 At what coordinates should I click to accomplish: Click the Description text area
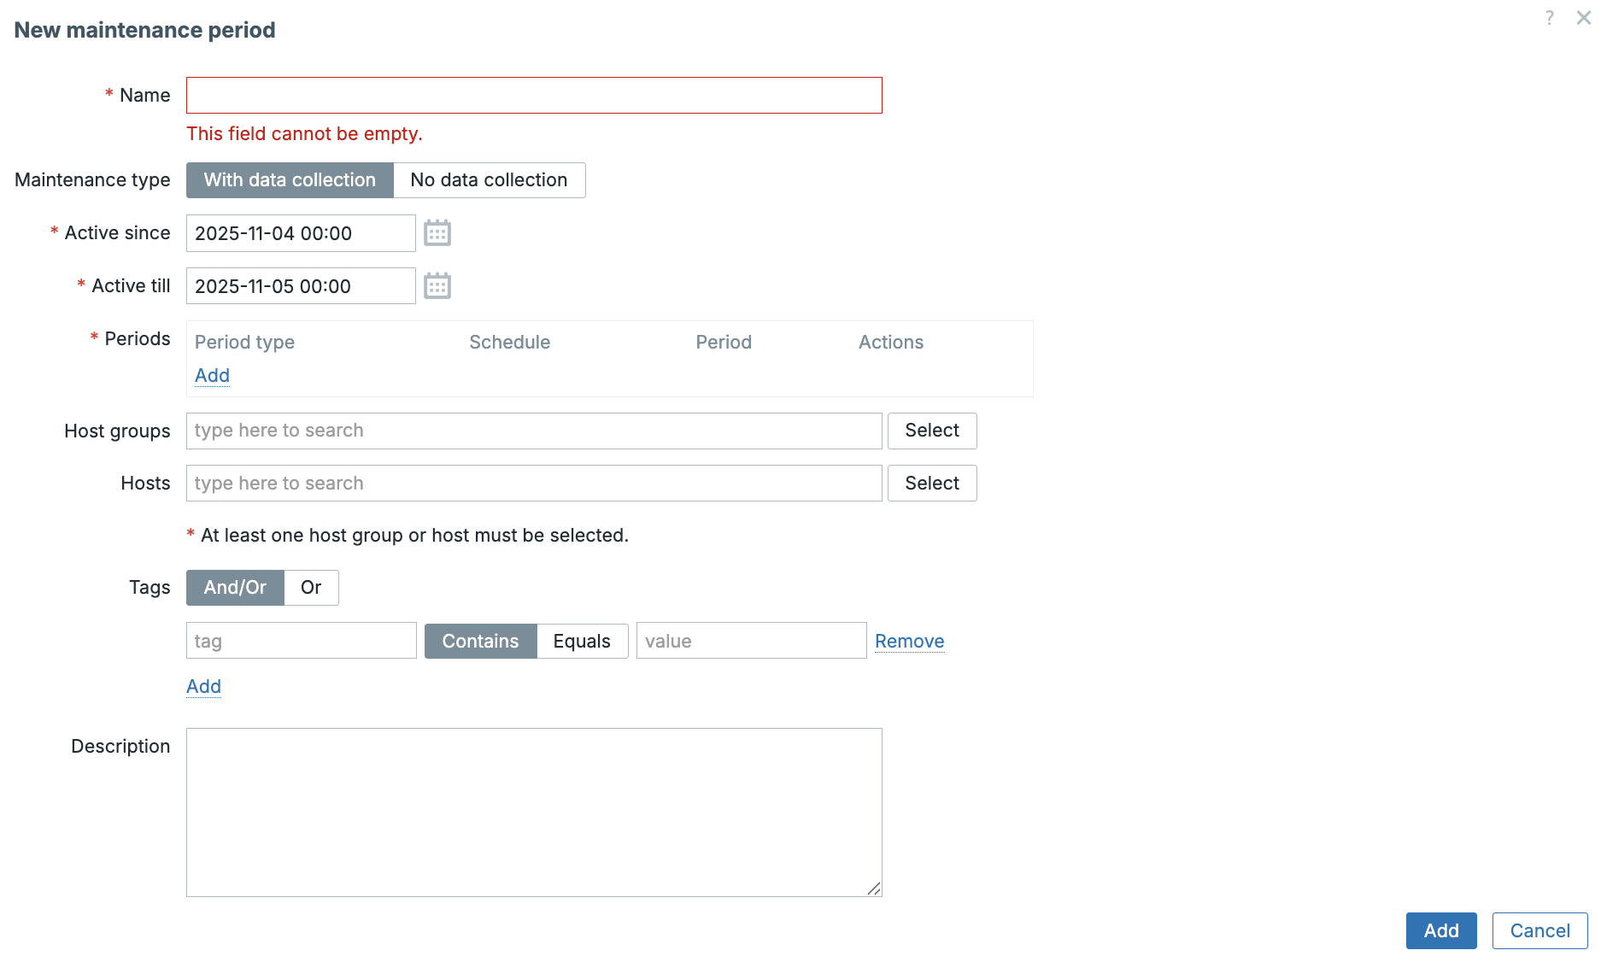point(534,812)
